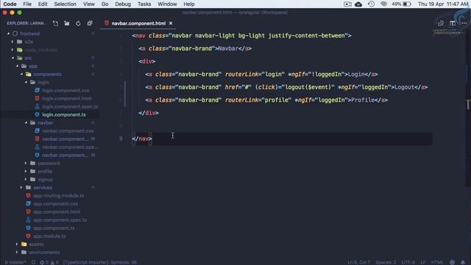Image resolution: width=471 pixels, height=265 pixels.
Task: Expand the services folder
Action: (21, 188)
